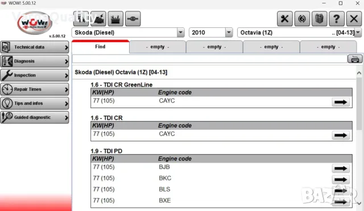Select the third empty tab

click(x=271, y=47)
